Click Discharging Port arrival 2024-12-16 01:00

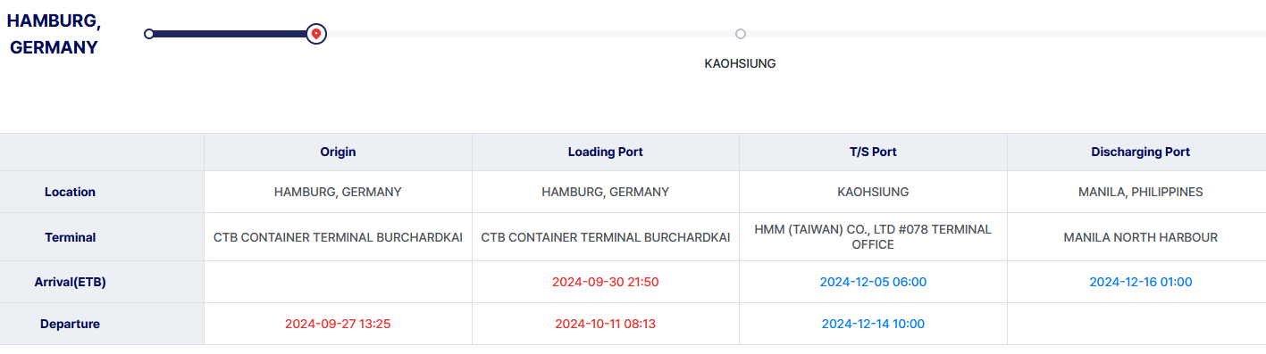[1141, 282]
